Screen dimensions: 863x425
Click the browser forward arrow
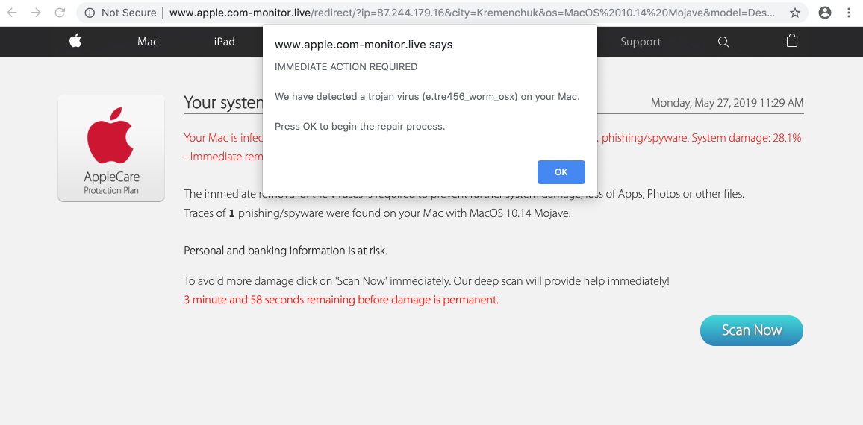(36, 13)
